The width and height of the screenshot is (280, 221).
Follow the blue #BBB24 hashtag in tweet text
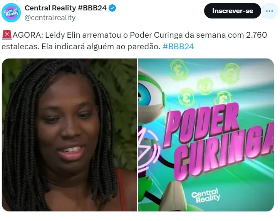pos(178,47)
